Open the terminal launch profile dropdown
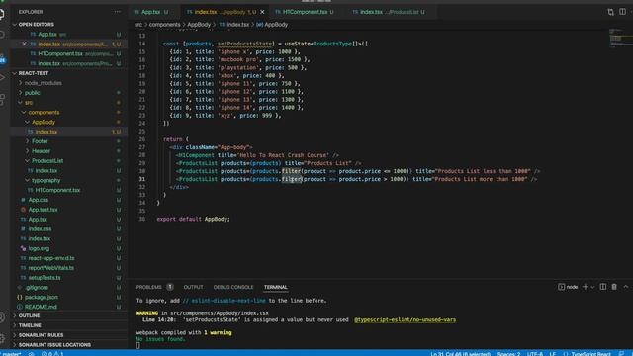The width and height of the screenshot is (633, 356). pos(592,287)
